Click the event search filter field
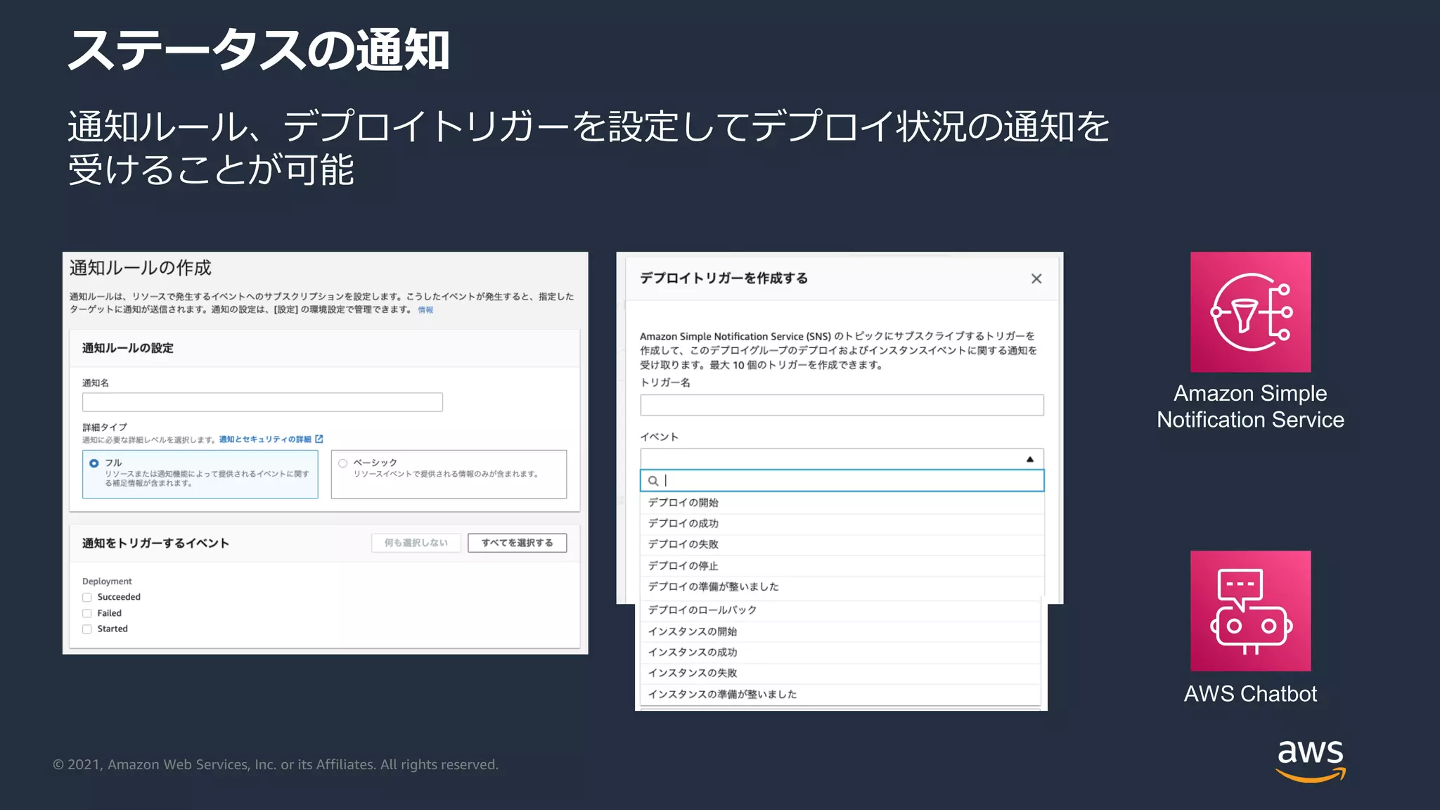1440x810 pixels. point(842,481)
